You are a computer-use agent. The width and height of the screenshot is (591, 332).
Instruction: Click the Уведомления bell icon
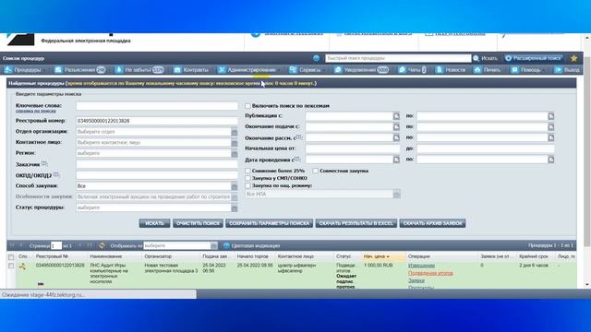[338, 70]
